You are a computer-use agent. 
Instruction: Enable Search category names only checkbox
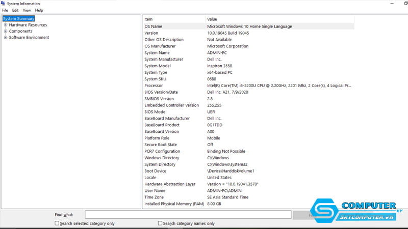pos(160,223)
